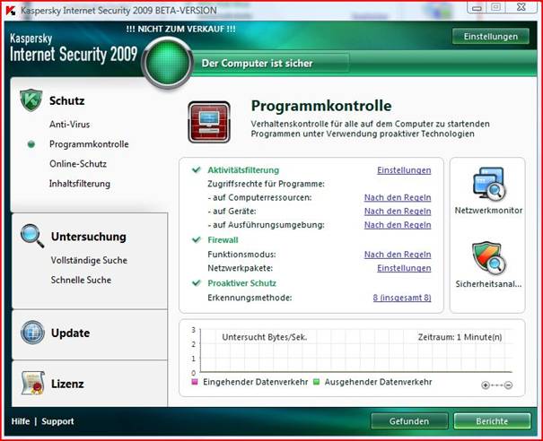Select Anti-Virus in the sidebar
Screen dimensions: 543x441
click(x=70, y=125)
